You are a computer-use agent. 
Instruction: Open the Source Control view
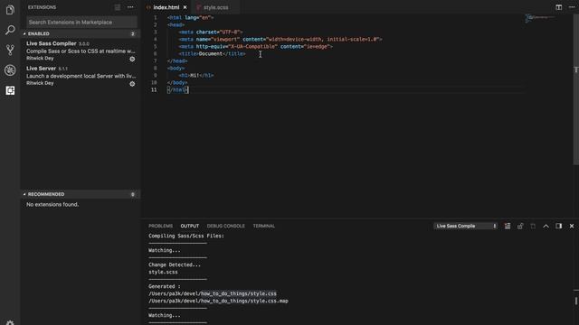(x=10, y=50)
